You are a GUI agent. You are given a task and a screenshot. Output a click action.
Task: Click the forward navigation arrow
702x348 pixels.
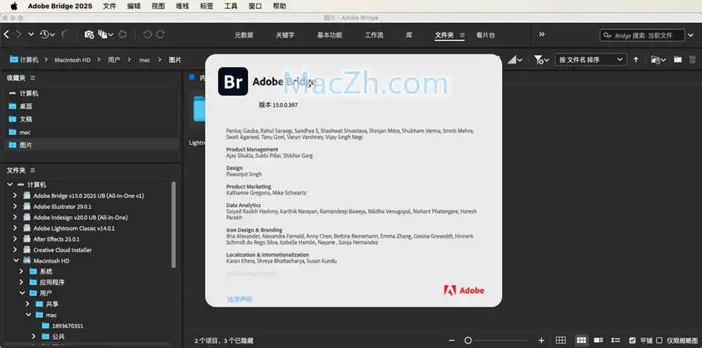point(18,34)
